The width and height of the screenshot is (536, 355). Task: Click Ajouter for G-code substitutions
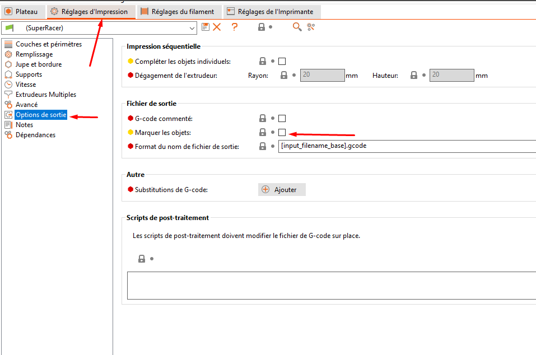282,190
